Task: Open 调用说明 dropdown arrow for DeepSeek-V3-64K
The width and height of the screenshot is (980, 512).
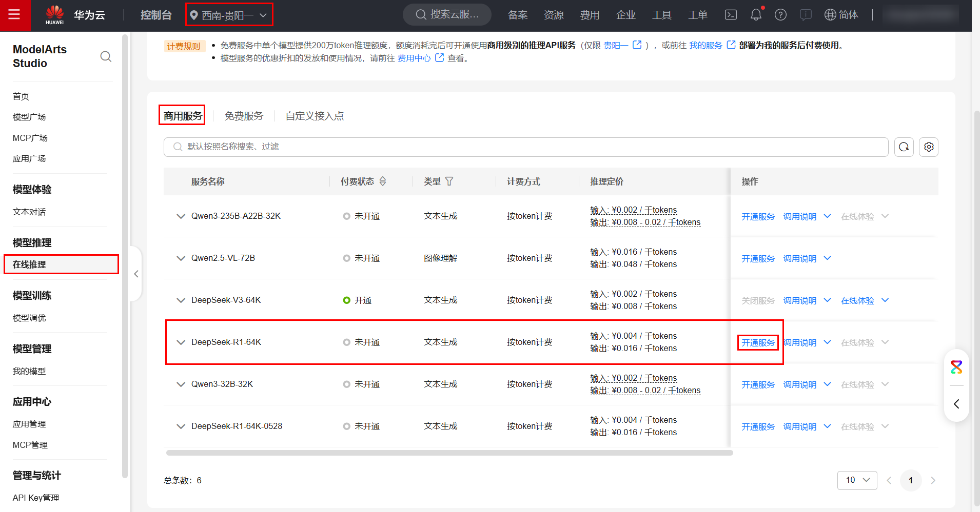Action: (x=827, y=300)
